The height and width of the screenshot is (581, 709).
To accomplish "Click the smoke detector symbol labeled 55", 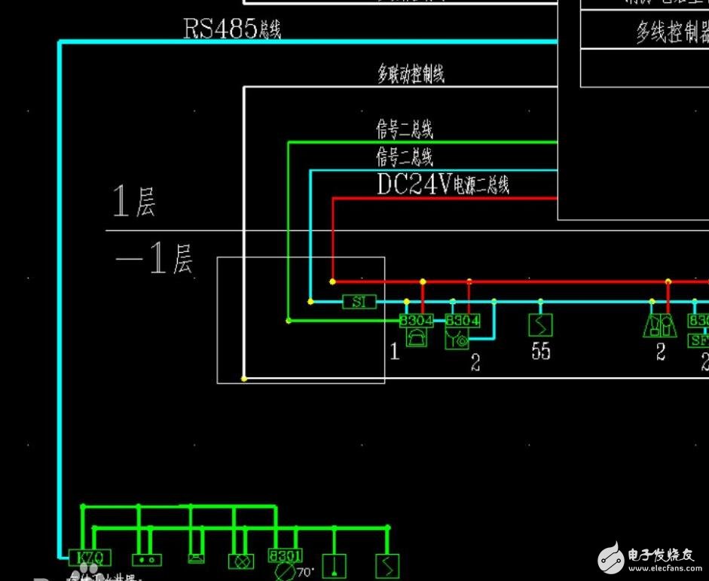I will (x=540, y=325).
